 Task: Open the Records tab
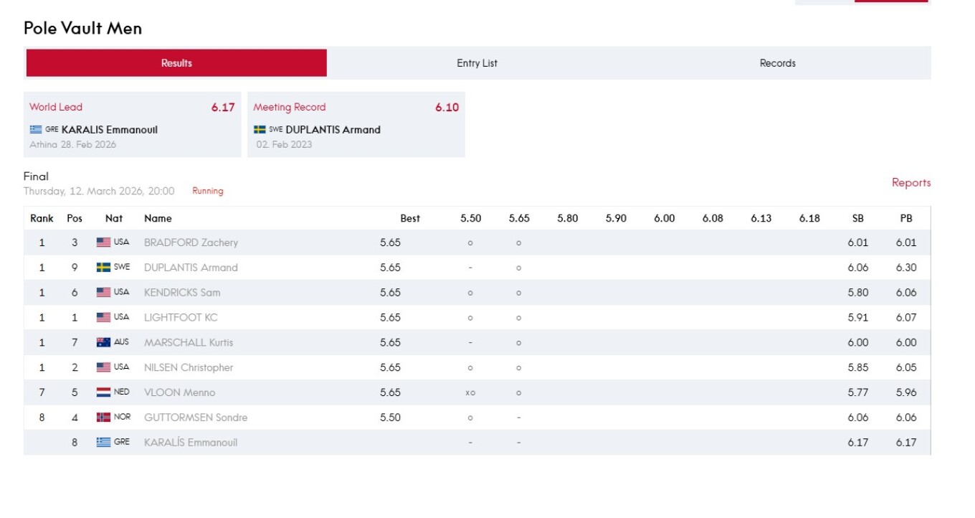(x=777, y=63)
